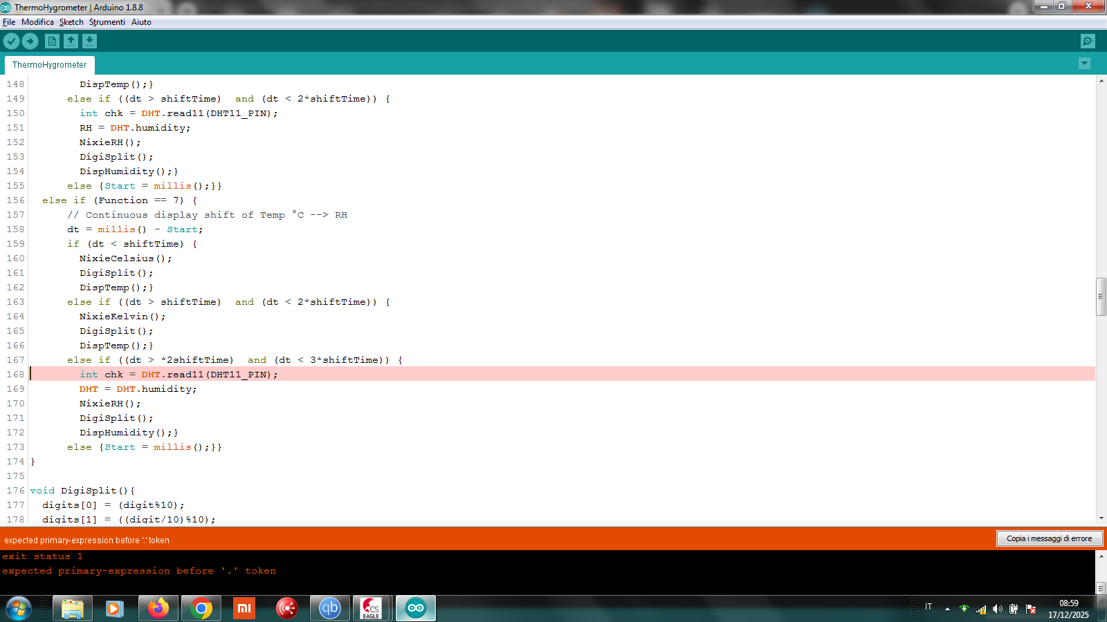Adjust the system volume speaker icon
This screenshot has width=1107, height=622.
click(x=997, y=609)
